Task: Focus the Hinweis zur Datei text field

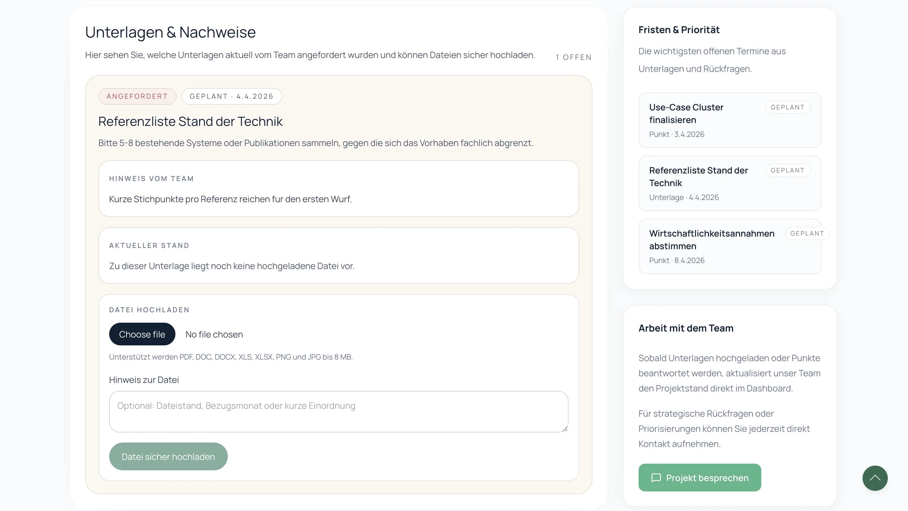Action: tap(339, 411)
